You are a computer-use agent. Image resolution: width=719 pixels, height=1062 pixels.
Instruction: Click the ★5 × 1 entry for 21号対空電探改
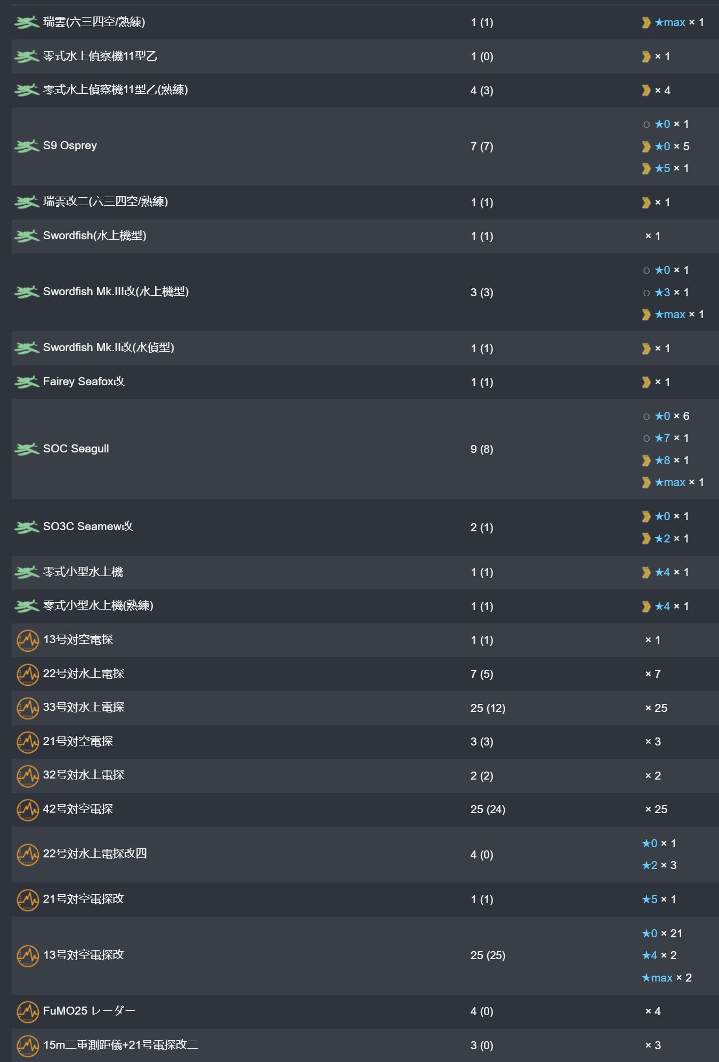659,899
